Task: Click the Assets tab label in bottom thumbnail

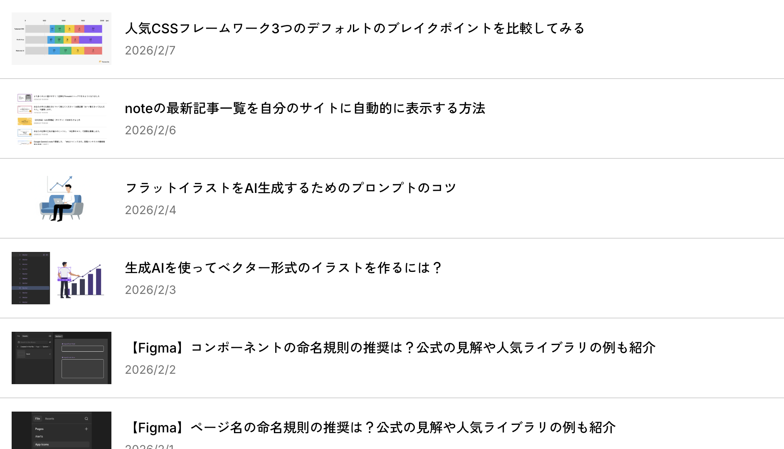Action: [49, 419]
